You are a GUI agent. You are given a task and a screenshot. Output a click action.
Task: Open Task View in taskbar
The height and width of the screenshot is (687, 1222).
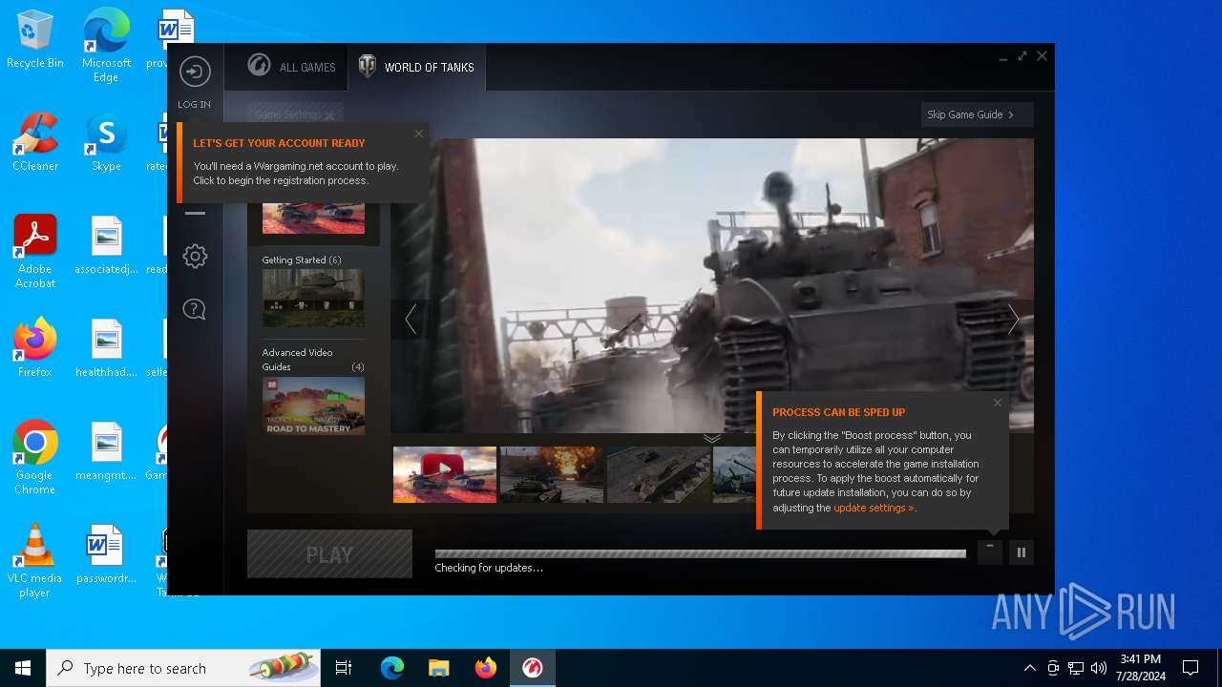344,668
